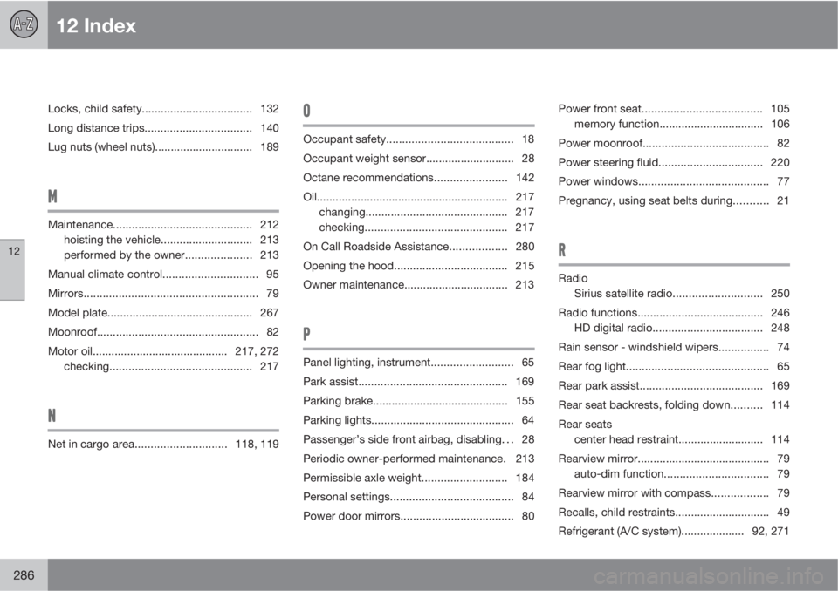Select 'Sirius satellite radio' sub-entry
The width and height of the screenshot is (838, 591).
[682, 294]
